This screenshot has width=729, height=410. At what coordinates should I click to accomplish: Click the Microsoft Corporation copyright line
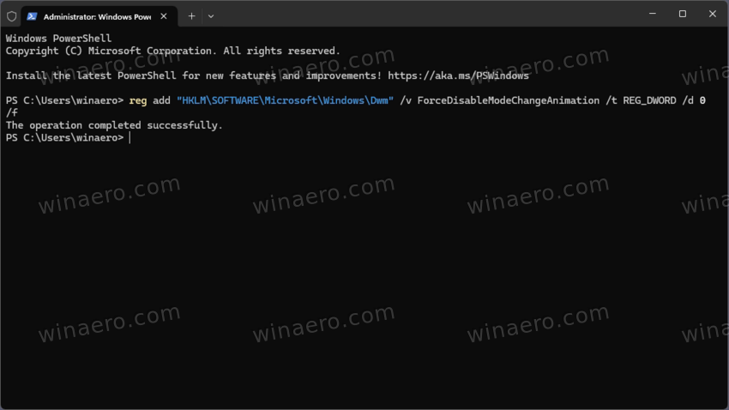[x=172, y=51]
